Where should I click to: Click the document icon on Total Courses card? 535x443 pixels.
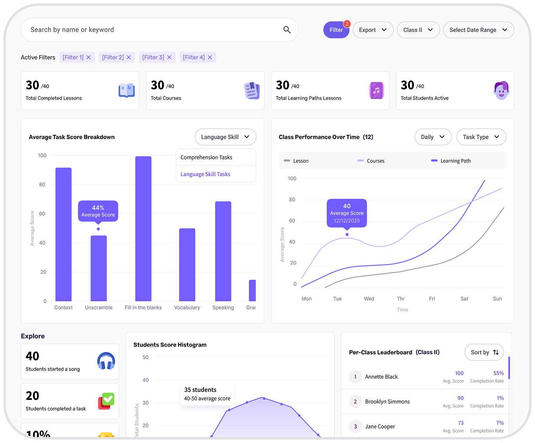pyautogui.click(x=252, y=91)
